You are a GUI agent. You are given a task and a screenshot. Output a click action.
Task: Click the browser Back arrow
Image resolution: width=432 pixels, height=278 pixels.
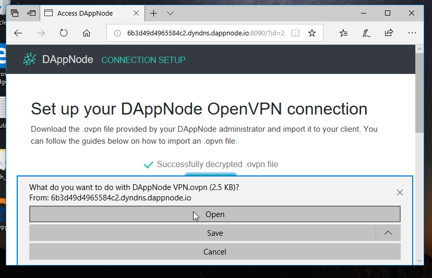[x=18, y=33]
